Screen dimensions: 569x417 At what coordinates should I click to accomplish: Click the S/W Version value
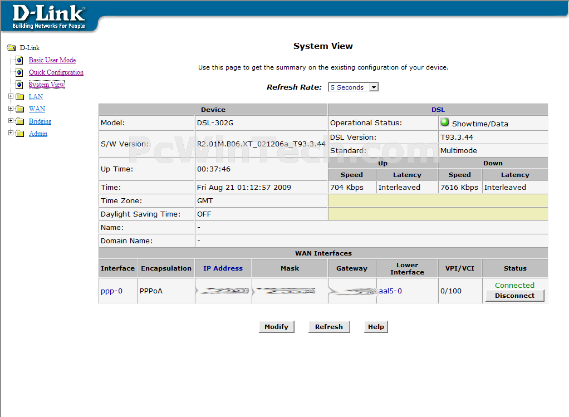tap(261, 144)
